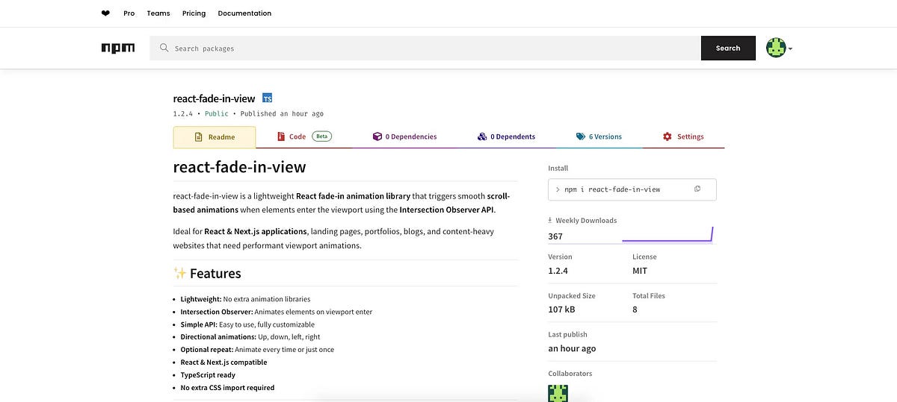This screenshot has width=897, height=402.
Task: Open the account dropdown arrow
Action: tap(790, 49)
